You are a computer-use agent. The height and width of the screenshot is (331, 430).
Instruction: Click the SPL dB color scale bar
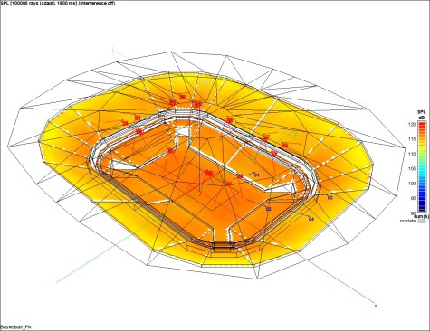[422, 166]
